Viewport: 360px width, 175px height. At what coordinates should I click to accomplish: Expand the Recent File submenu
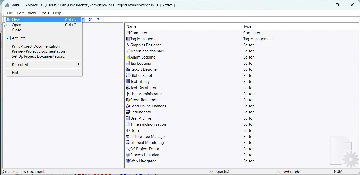coord(44,64)
